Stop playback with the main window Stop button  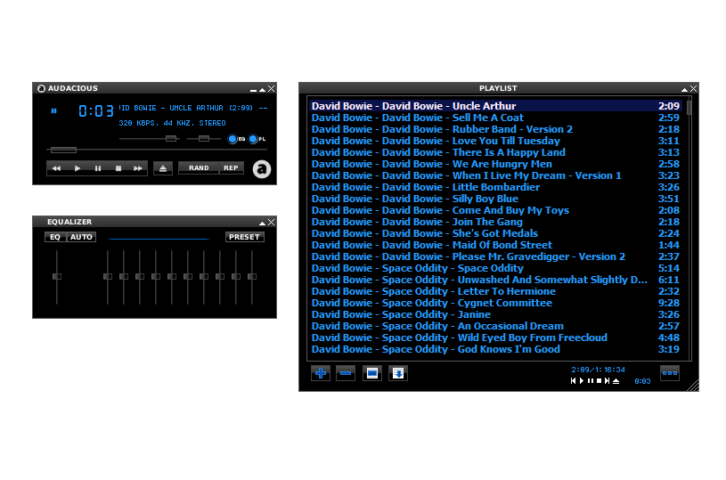[x=118, y=168]
